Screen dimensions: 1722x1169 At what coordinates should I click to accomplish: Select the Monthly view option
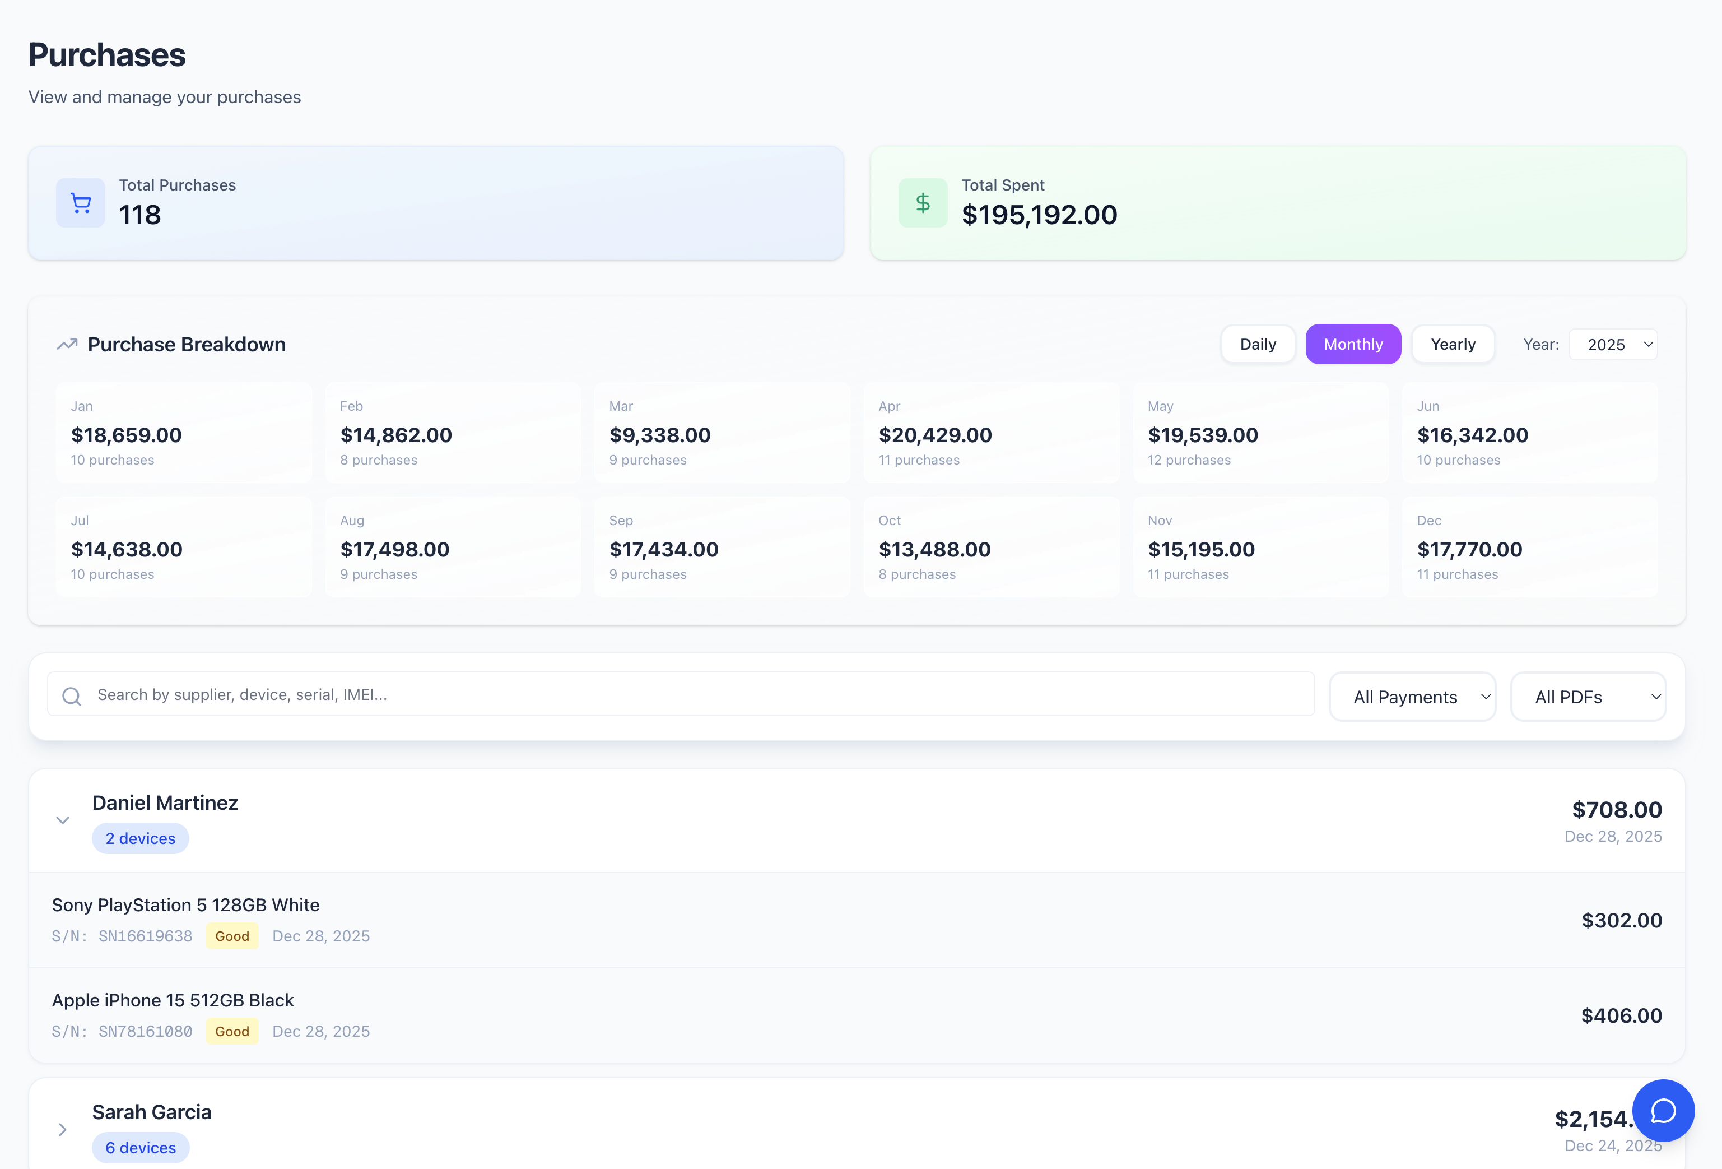1353,344
